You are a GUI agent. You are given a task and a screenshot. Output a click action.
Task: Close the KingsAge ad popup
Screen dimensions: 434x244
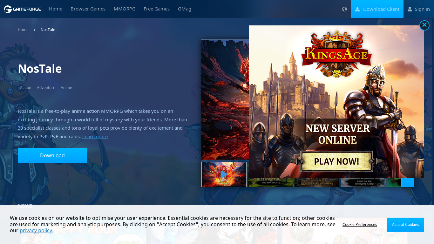pyautogui.click(x=424, y=25)
